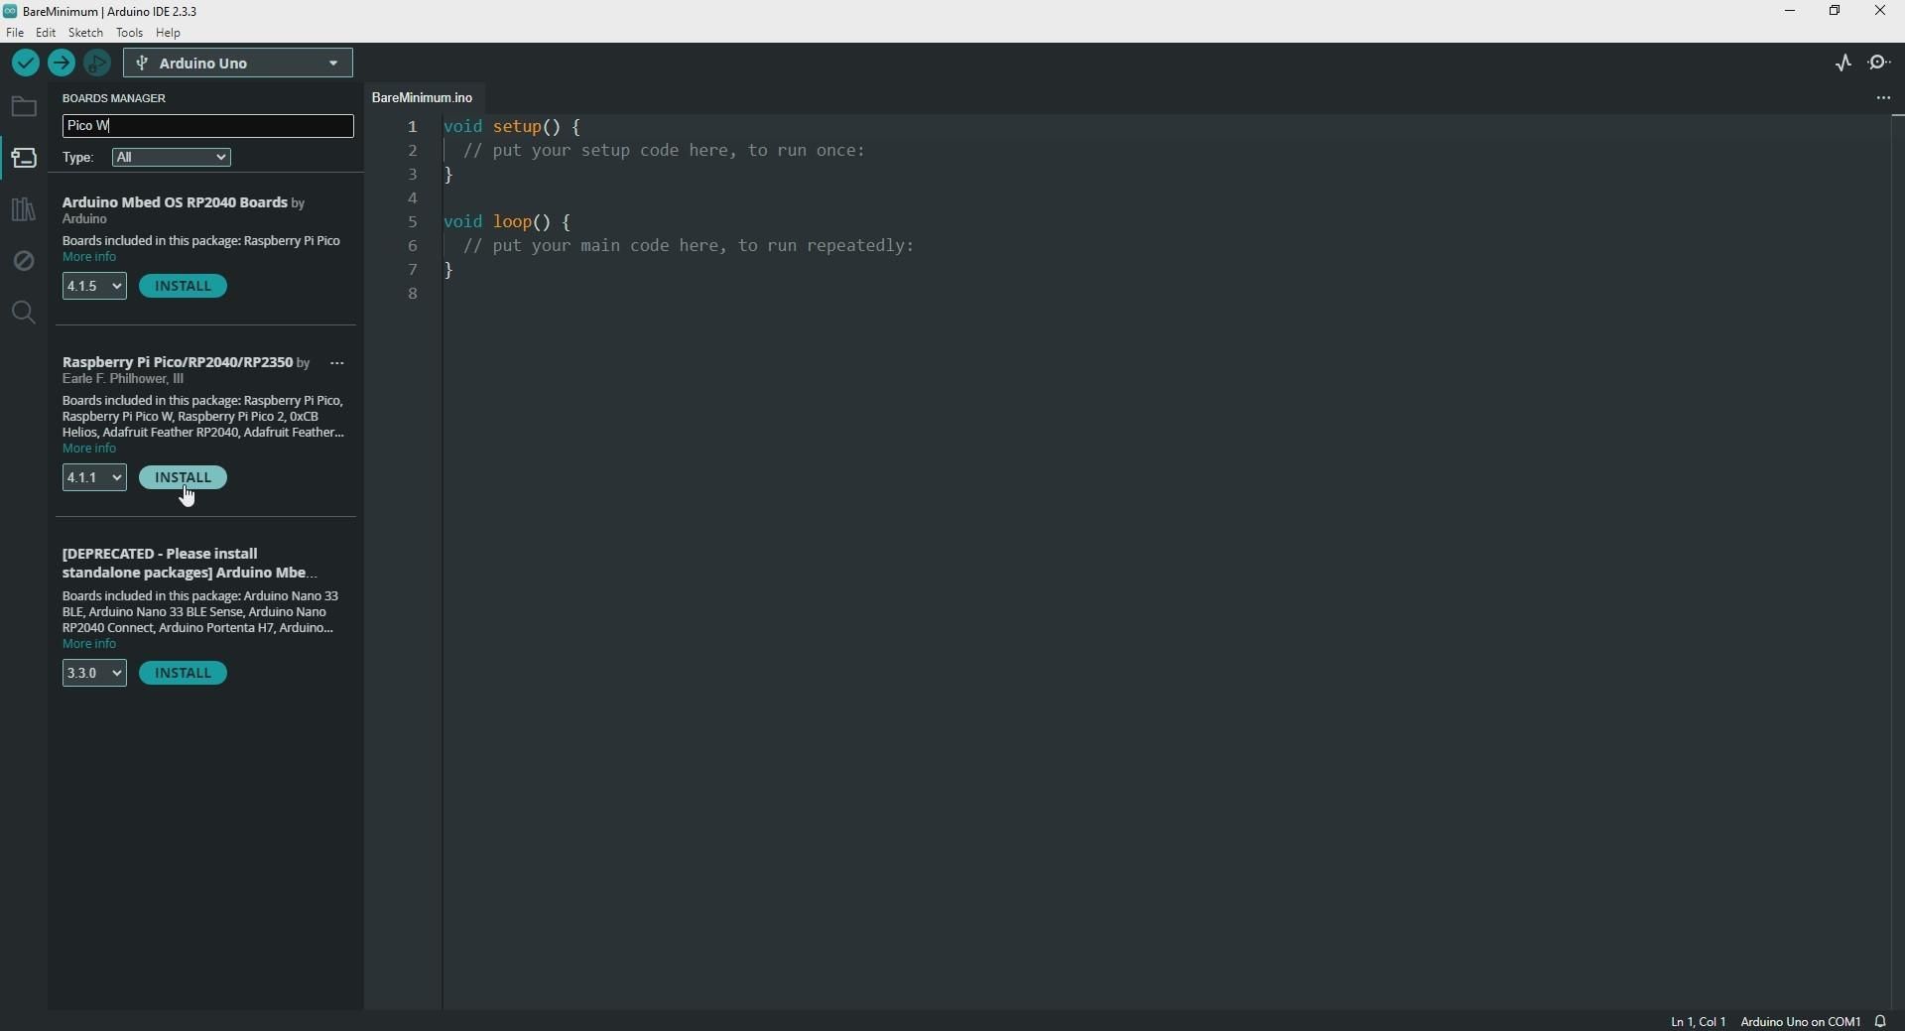Screen dimensions: 1905x1031
Task: Open the Serial Plotter icon
Action: pos(1843,64)
